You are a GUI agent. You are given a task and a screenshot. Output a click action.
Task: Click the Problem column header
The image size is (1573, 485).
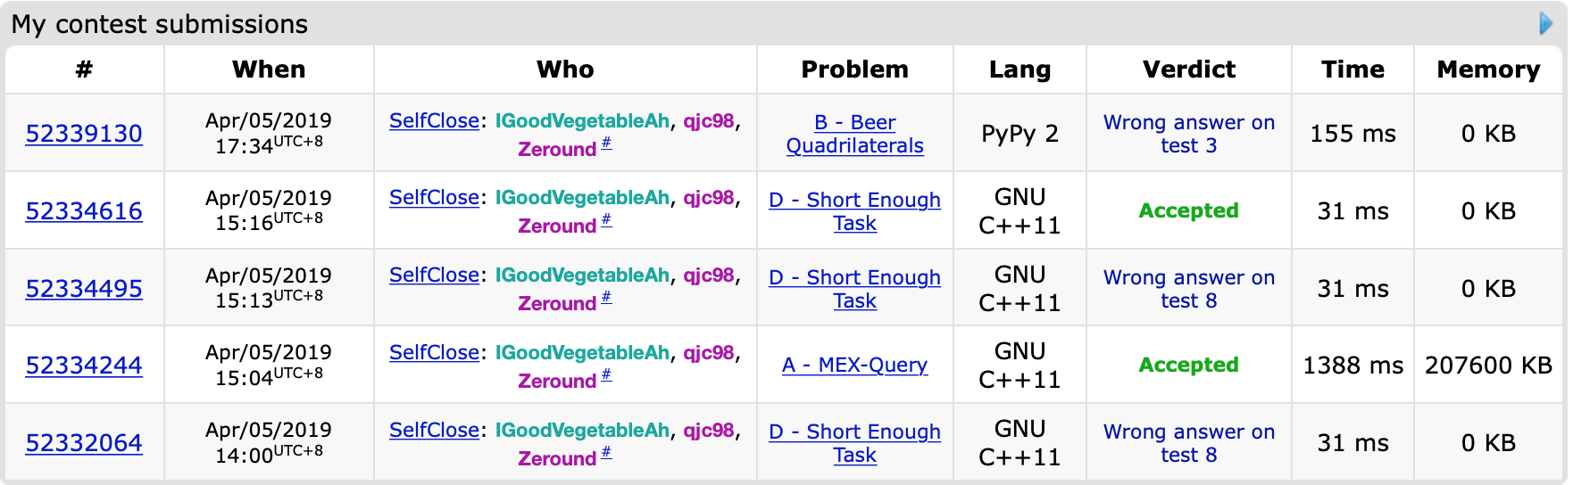(x=854, y=70)
